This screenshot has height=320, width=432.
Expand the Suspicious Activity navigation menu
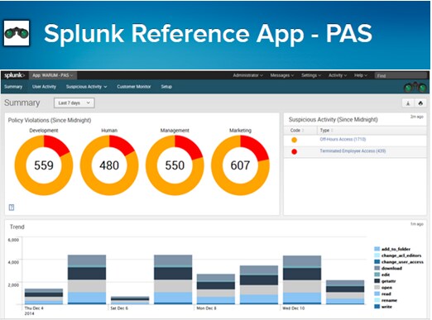[86, 87]
